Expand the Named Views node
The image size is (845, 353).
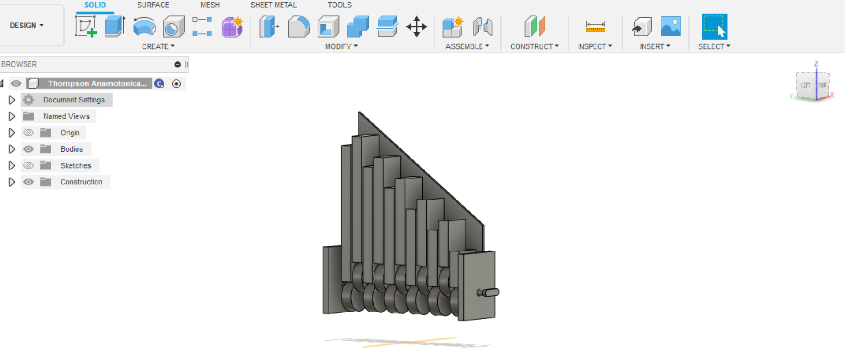point(12,116)
